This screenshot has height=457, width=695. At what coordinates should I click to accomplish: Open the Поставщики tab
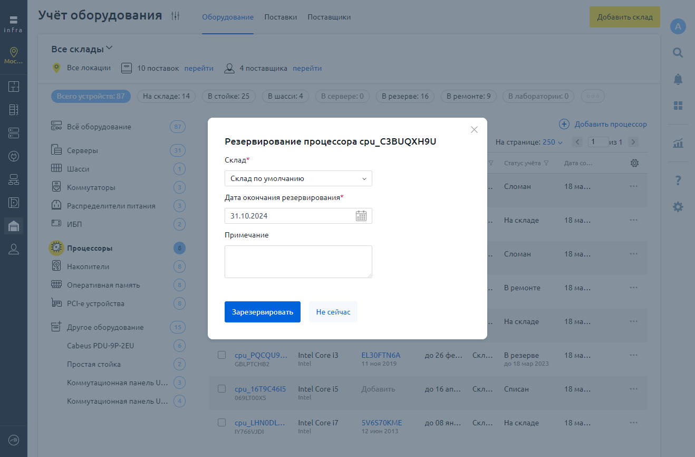click(329, 17)
